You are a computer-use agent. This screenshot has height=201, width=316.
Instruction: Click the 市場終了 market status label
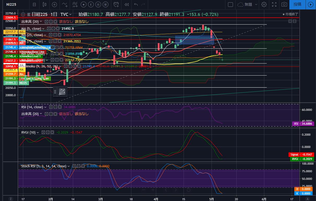click(290, 14)
